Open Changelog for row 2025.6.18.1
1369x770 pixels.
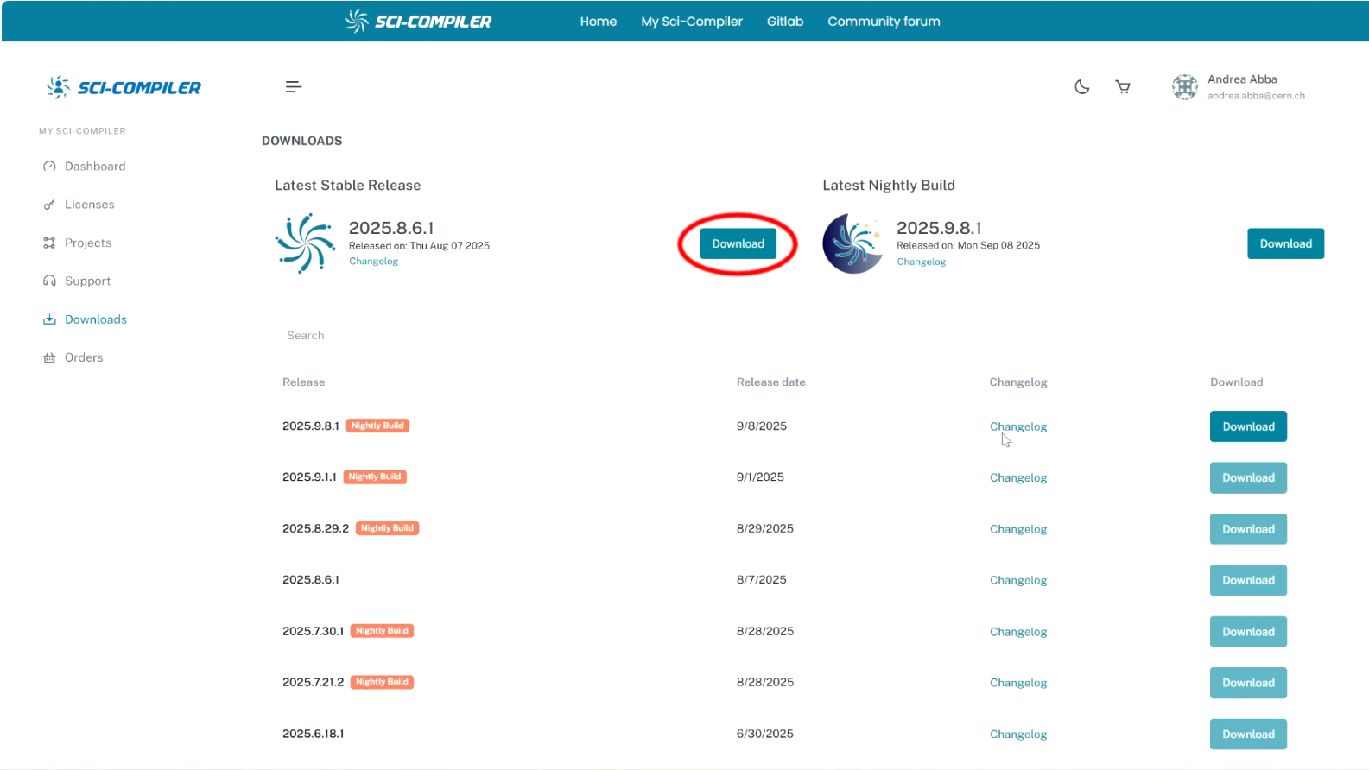(x=1018, y=735)
